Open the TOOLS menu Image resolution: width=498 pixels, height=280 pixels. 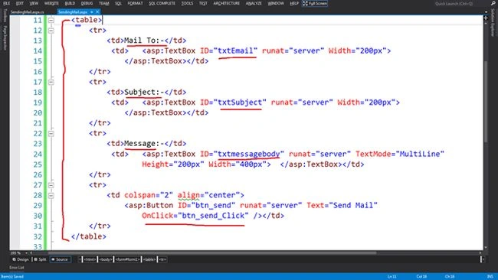[x=187, y=3]
